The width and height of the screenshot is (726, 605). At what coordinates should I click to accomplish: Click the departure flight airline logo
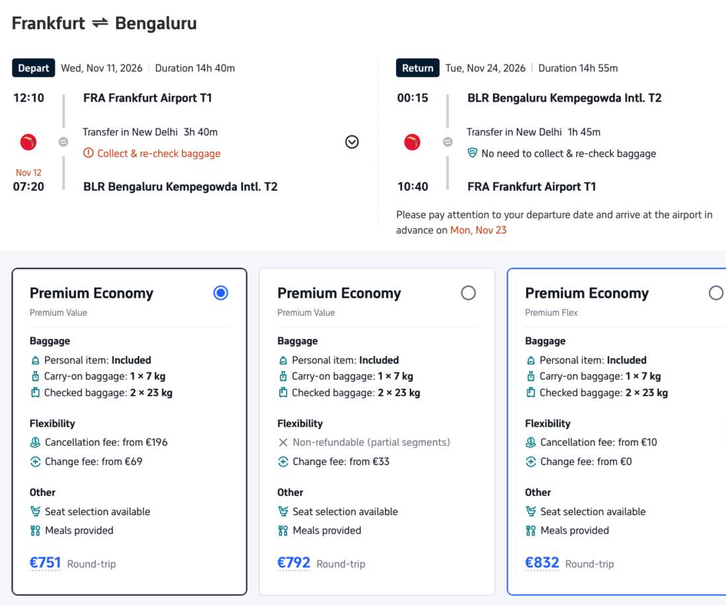point(28,142)
